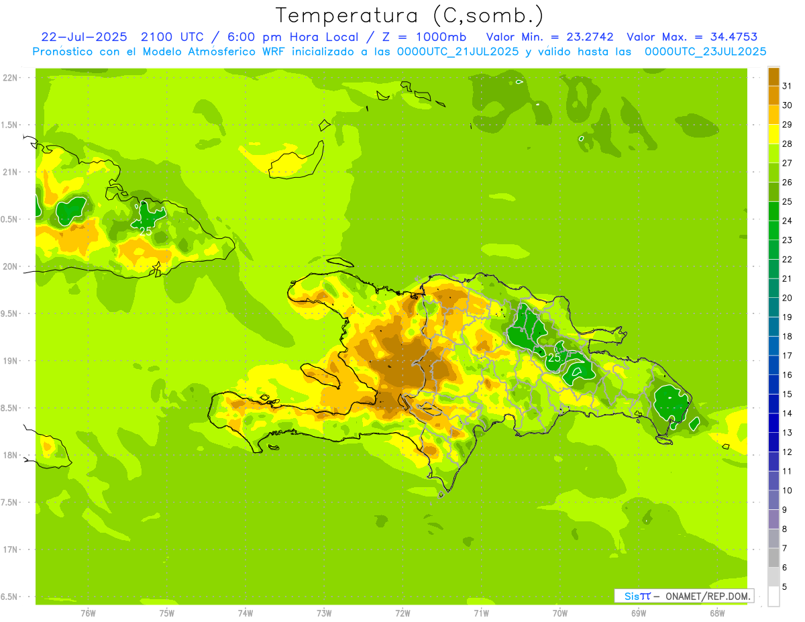Pick the purple legend swatch between 9 and 10
Image resolution: width=805 pixels, height=622 pixels.
[773, 501]
